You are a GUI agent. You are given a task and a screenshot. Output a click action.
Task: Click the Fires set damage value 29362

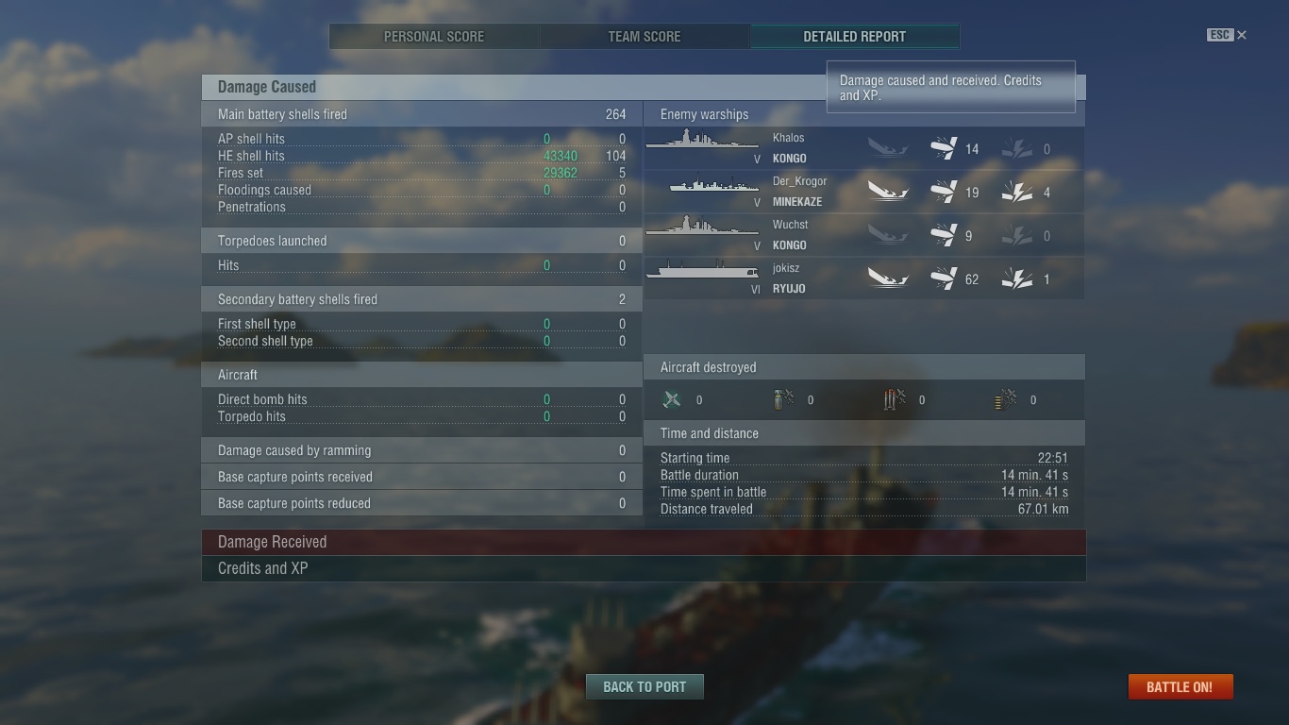point(561,173)
